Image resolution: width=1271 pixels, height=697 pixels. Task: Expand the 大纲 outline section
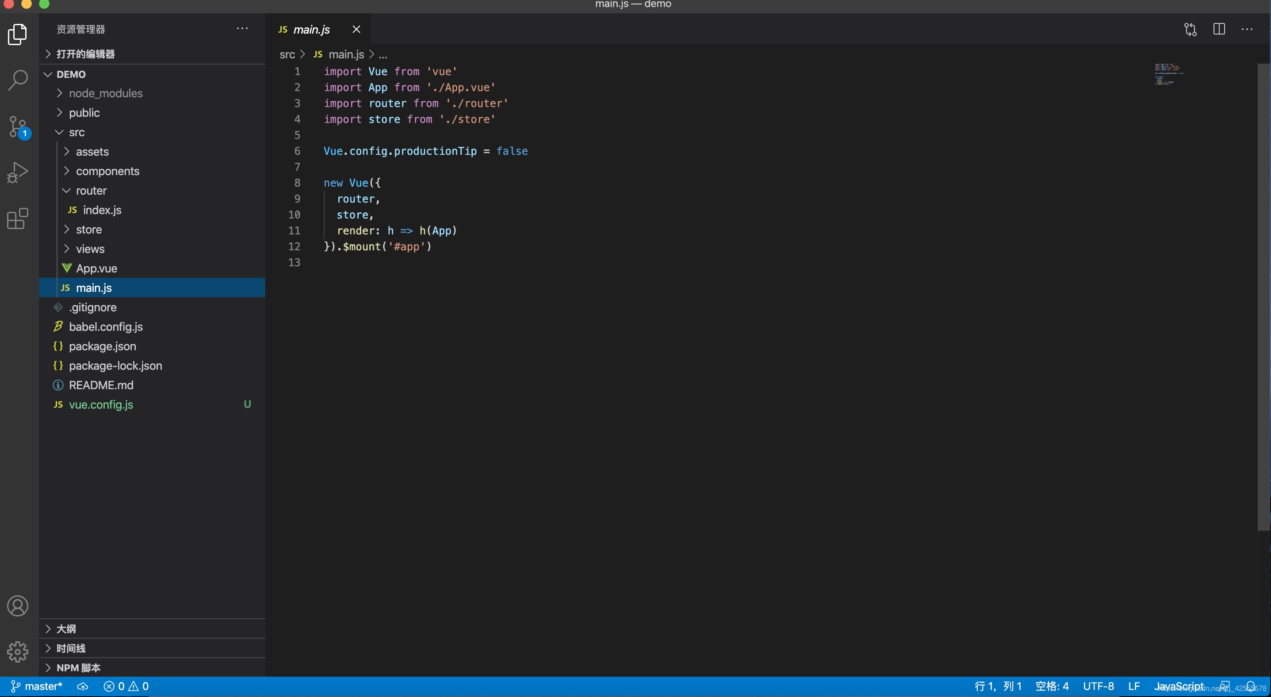pyautogui.click(x=152, y=628)
